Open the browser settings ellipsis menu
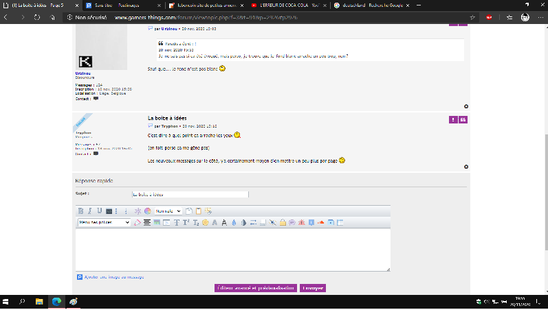Viewport: 548px width, 310px height. 540,17
